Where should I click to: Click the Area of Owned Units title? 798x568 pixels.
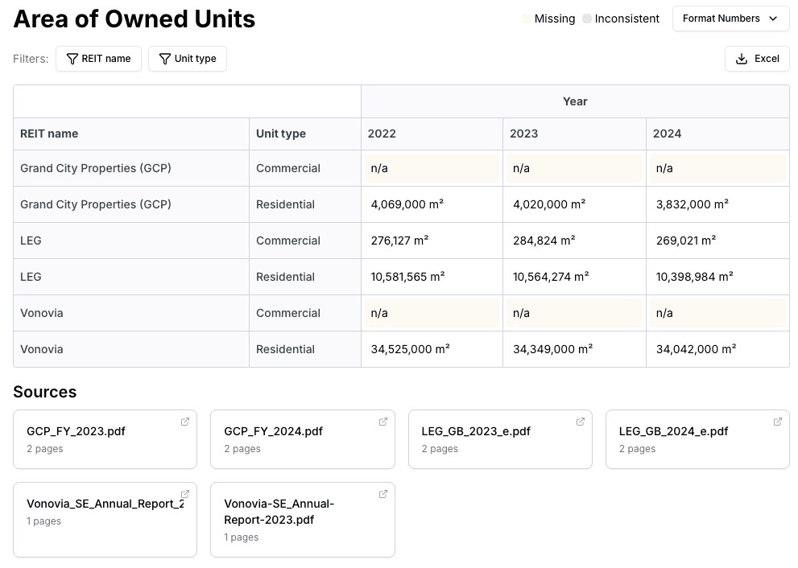(x=134, y=19)
